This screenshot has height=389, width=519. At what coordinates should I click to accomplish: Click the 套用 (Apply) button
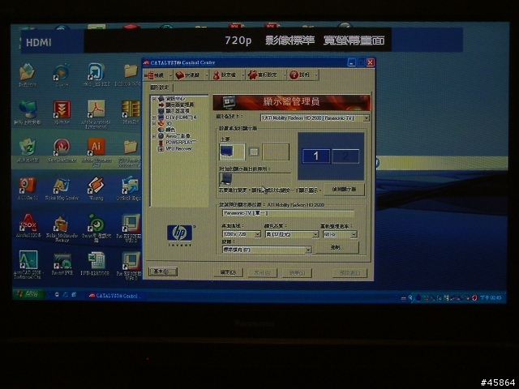pyautogui.click(x=262, y=272)
